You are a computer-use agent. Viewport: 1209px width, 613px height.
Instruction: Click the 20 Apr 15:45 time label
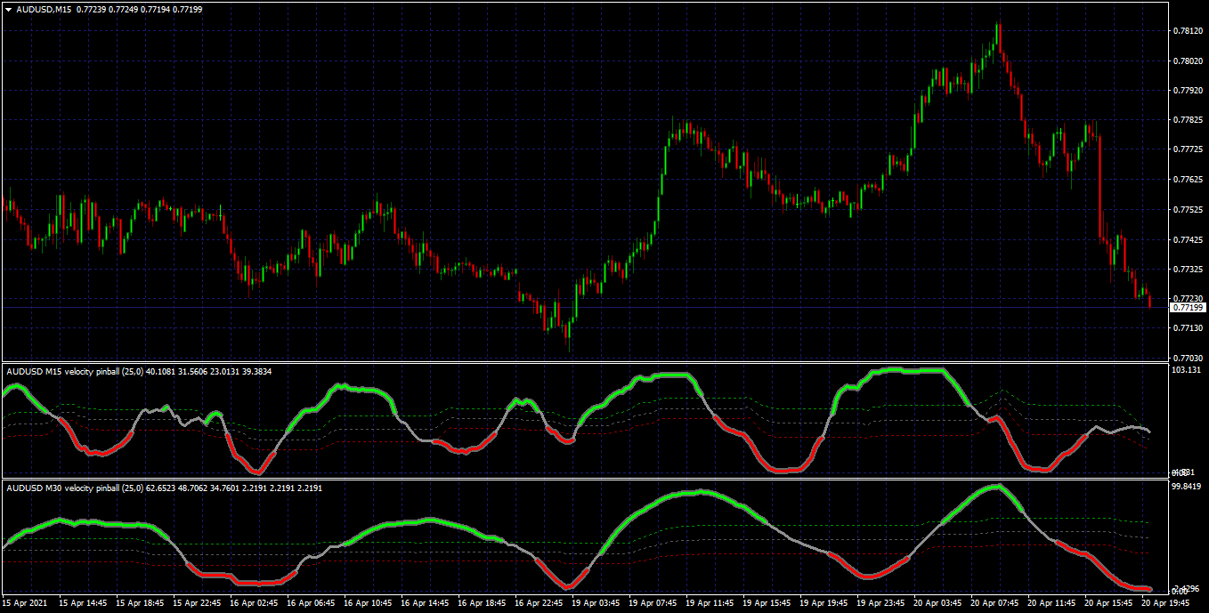[1108, 602]
